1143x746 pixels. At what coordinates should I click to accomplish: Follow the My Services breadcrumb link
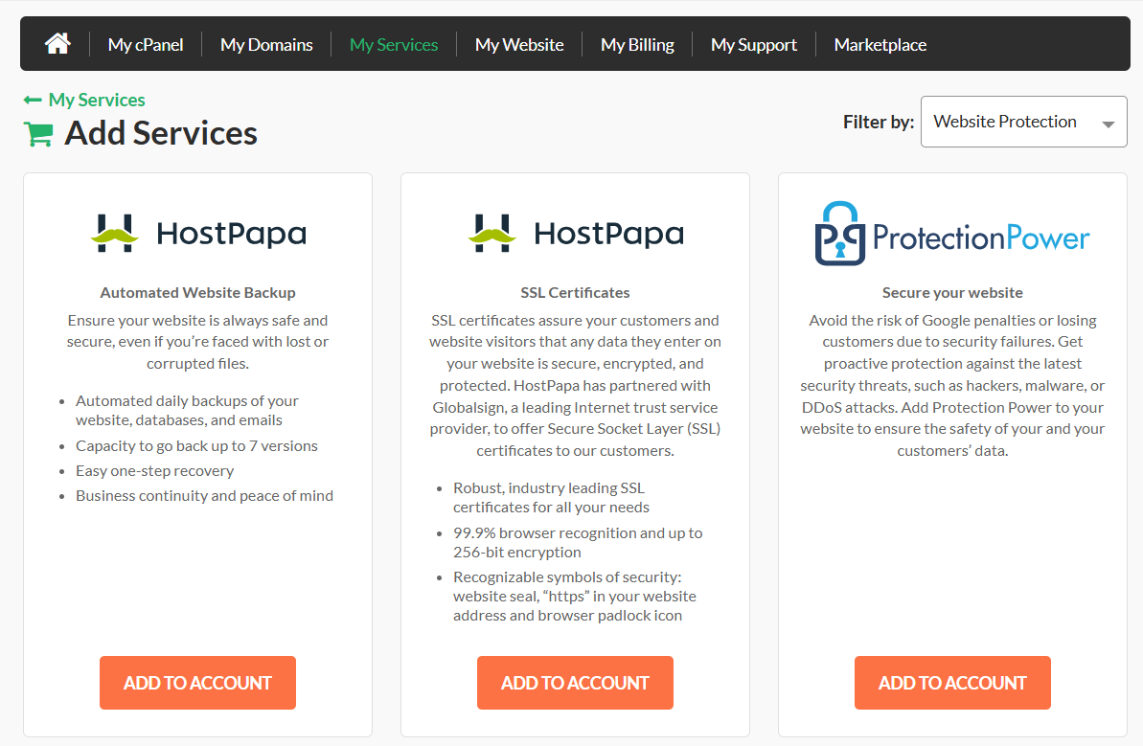97,100
